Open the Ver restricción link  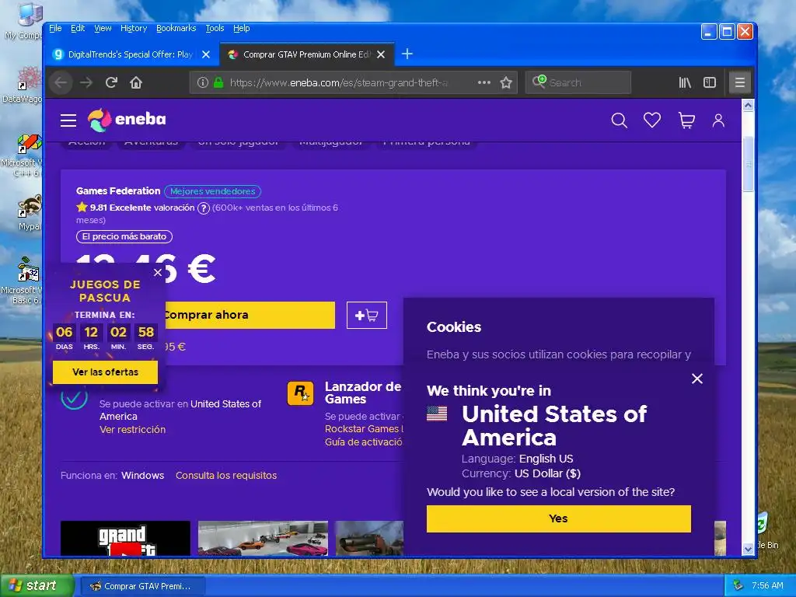tap(132, 429)
